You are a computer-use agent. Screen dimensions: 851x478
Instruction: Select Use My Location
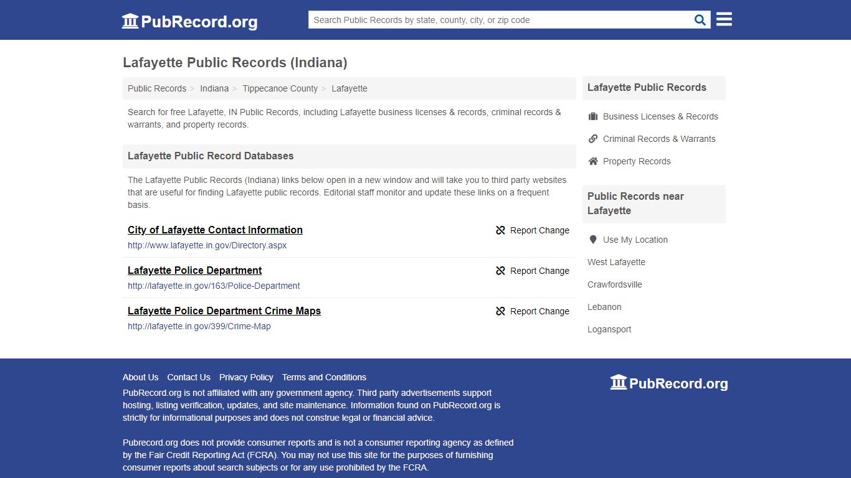pos(635,240)
